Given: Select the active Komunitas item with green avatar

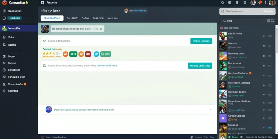Looking at the screenshot, I should (19, 28).
